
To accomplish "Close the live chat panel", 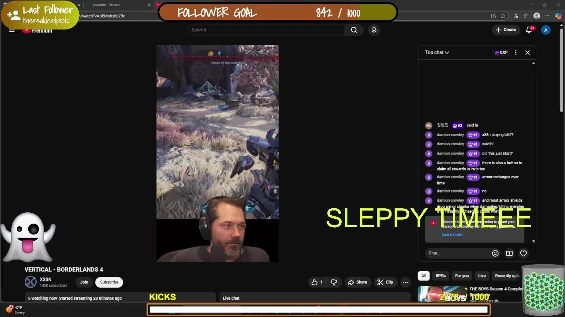I will (x=527, y=52).
